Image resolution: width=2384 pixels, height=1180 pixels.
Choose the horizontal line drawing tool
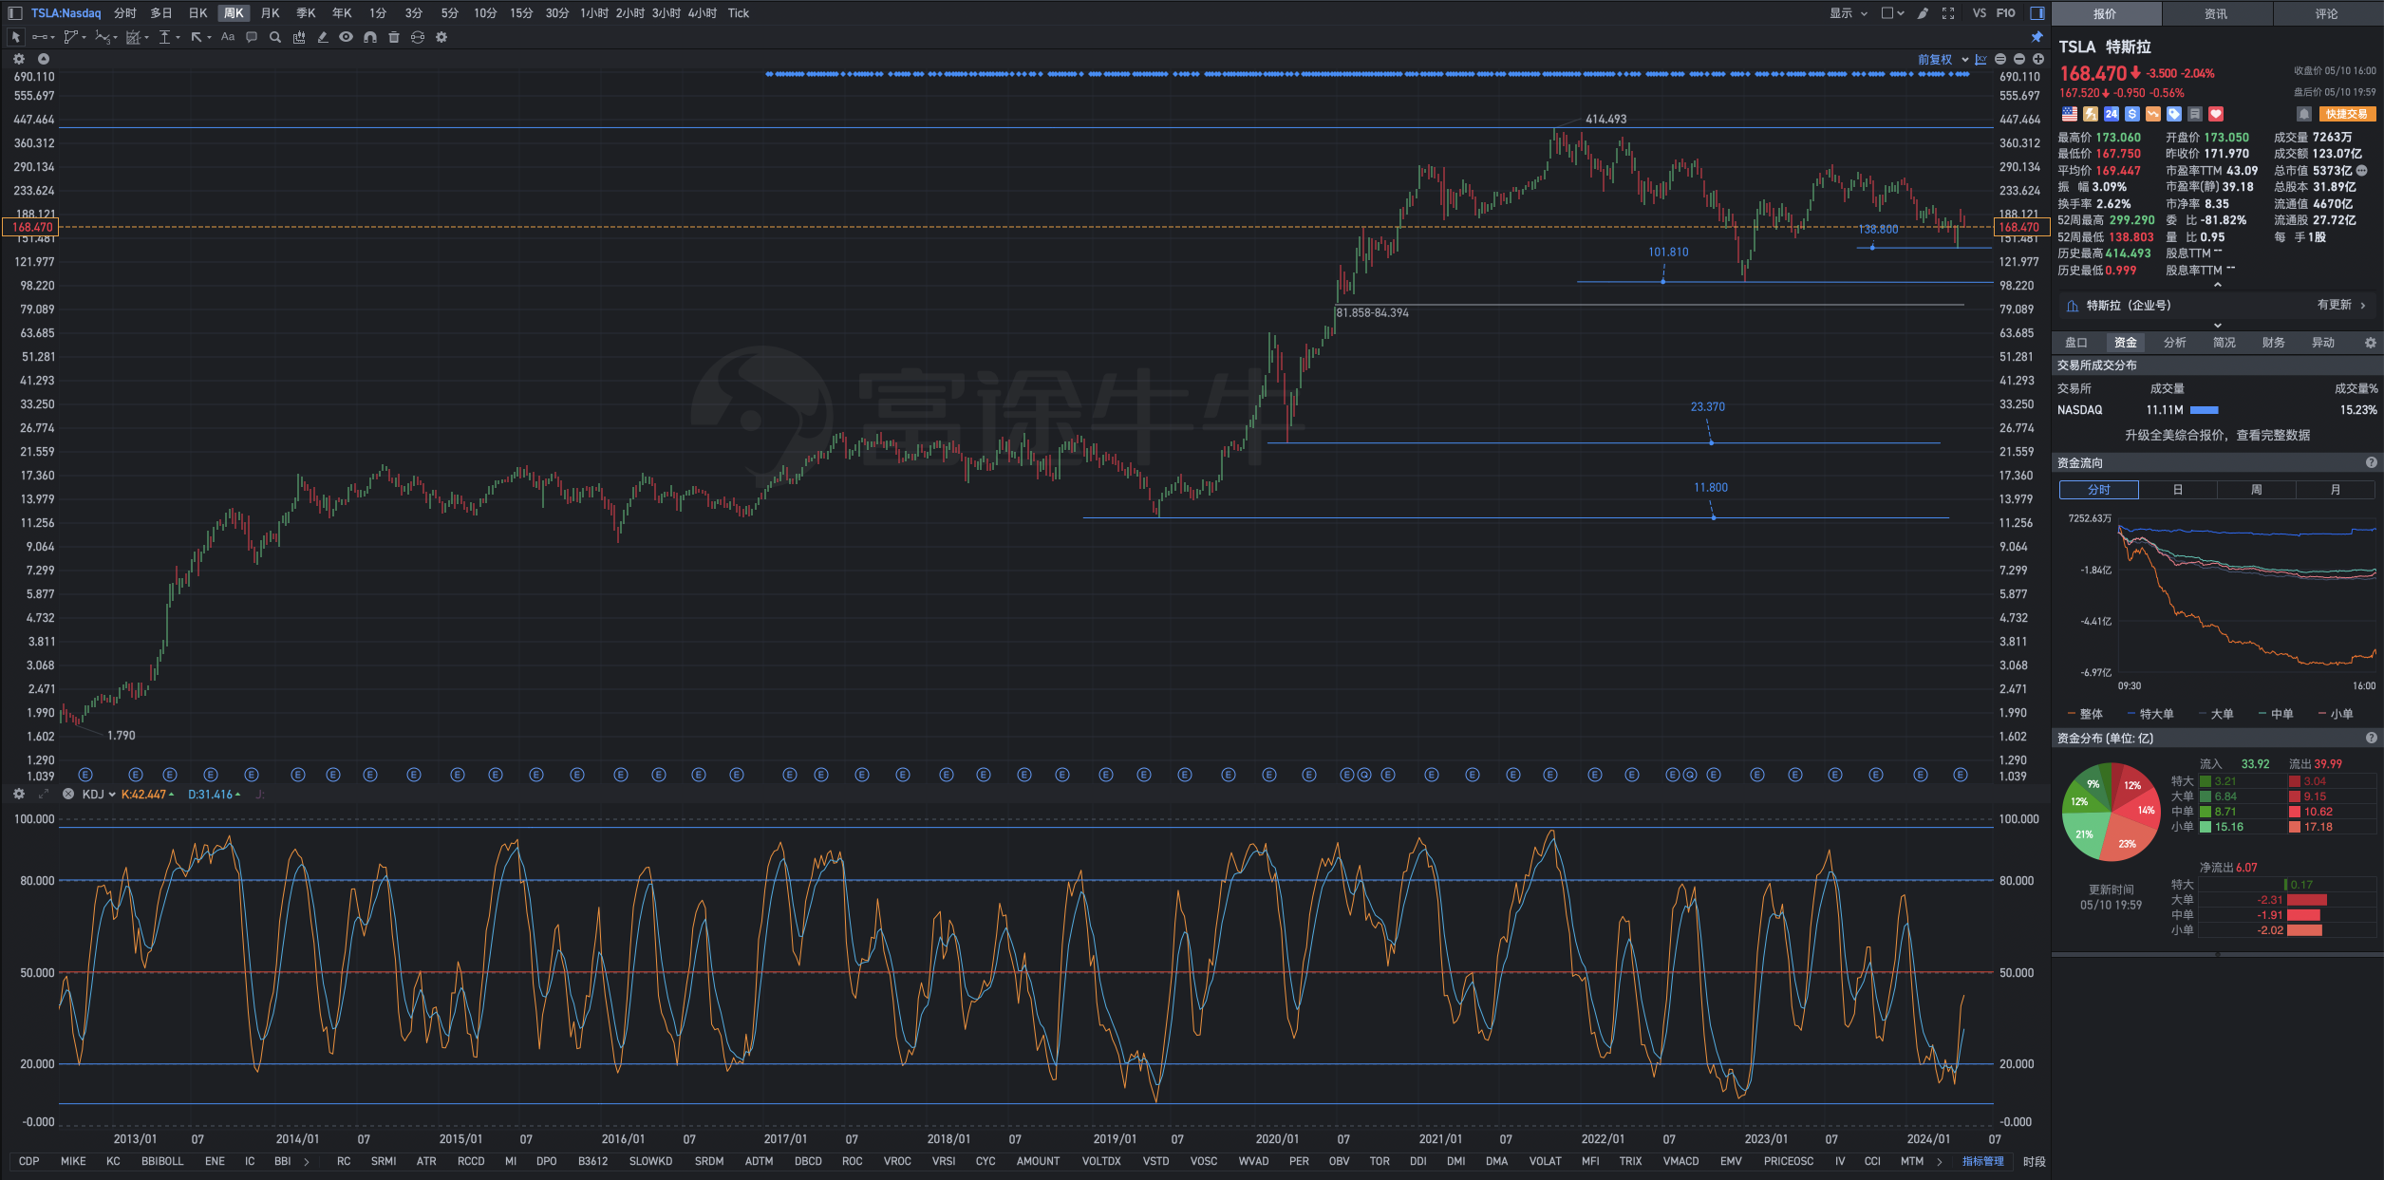click(39, 37)
